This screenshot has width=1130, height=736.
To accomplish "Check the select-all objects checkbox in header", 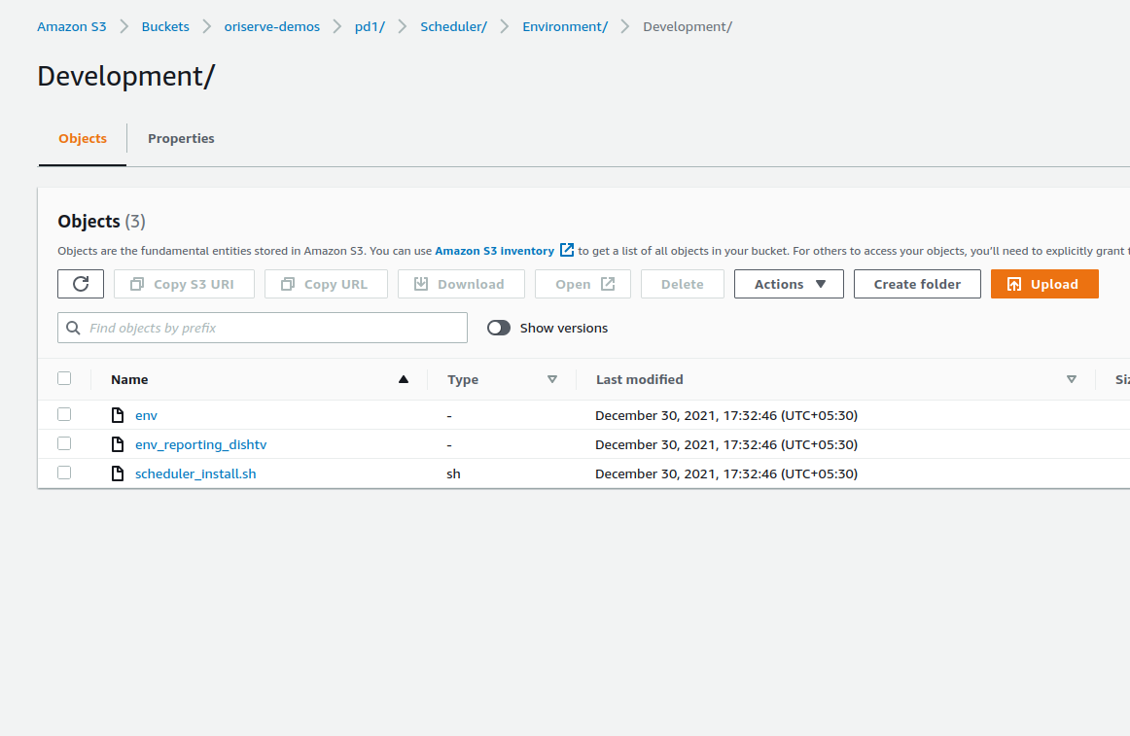I will coord(64,378).
